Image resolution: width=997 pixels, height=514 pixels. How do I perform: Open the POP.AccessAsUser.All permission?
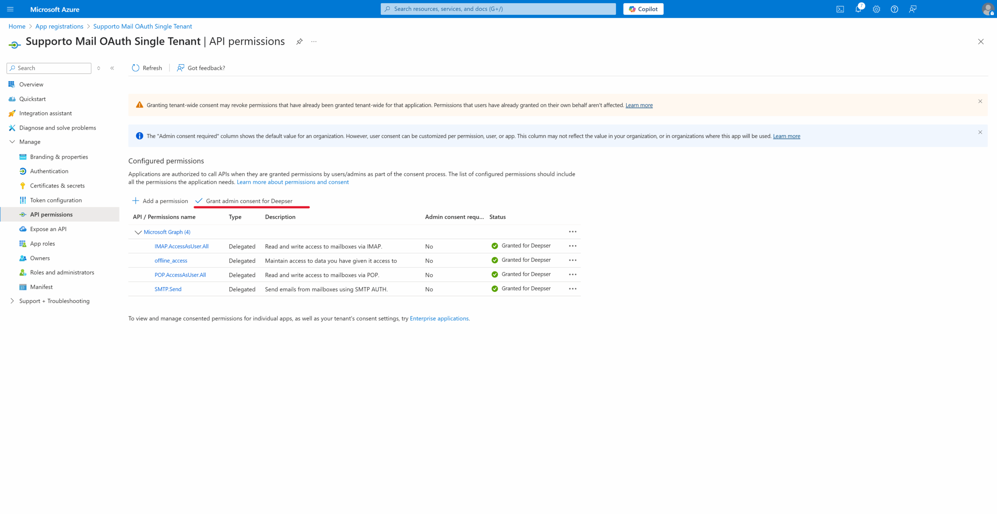[x=180, y=275]
